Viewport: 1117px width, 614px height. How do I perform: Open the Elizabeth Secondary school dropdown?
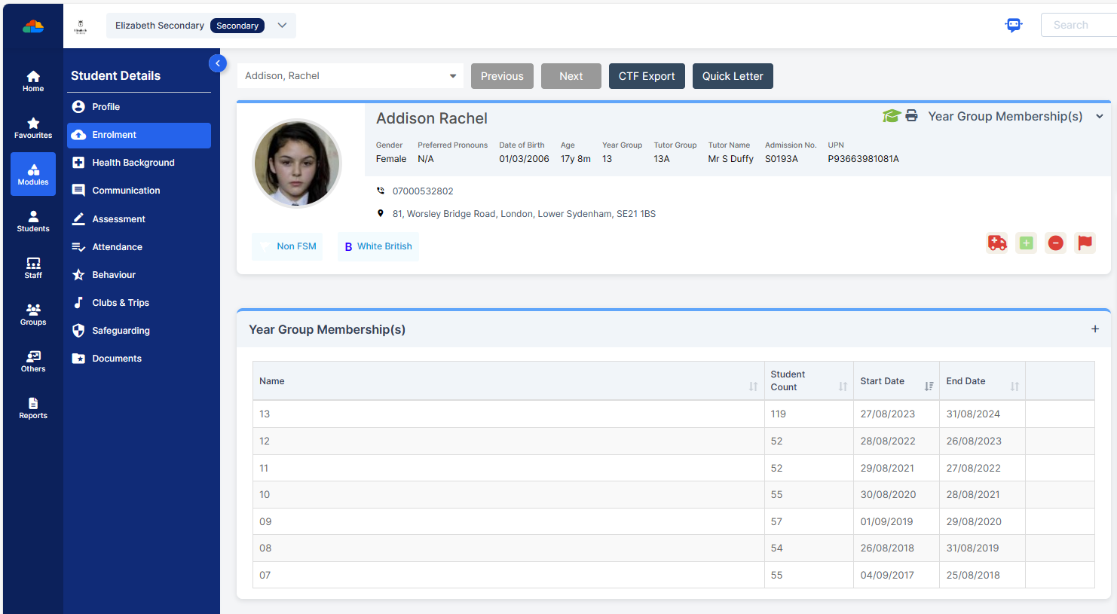pyautogui.click(x=200, y=26)
